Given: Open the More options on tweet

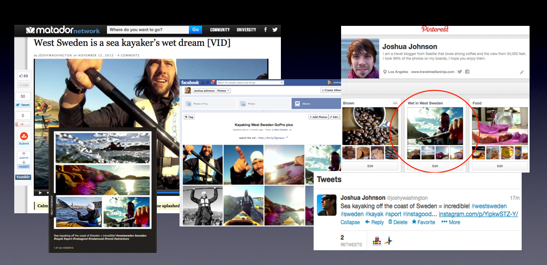Looking at the screenshot, I should point(451,222).
